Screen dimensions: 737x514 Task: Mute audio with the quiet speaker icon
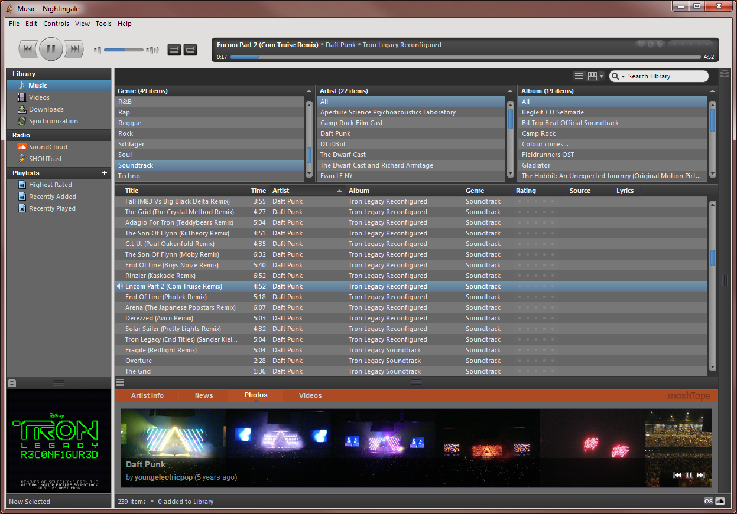pyautogui.click(x=98, y=50)
